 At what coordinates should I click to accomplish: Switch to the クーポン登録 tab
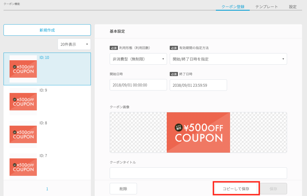coord(233,7)
